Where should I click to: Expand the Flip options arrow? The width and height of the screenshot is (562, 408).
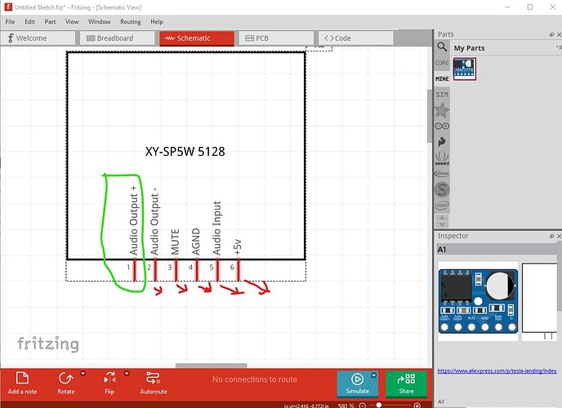(126, 374)
